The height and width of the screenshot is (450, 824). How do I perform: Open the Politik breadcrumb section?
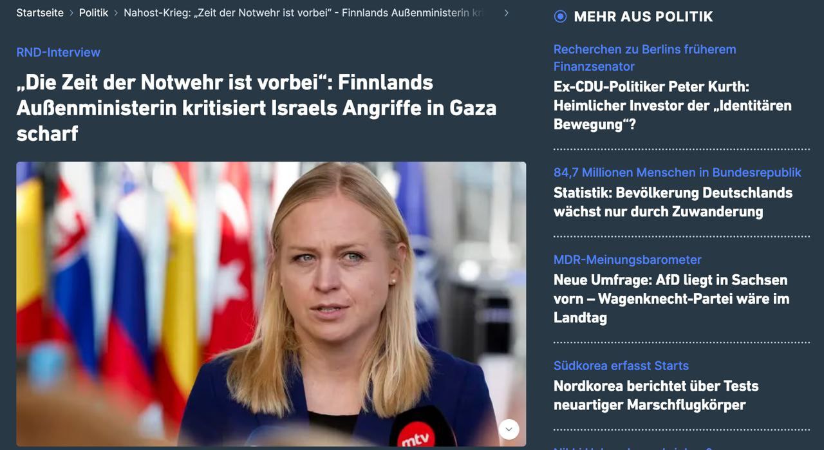[93, 13]
